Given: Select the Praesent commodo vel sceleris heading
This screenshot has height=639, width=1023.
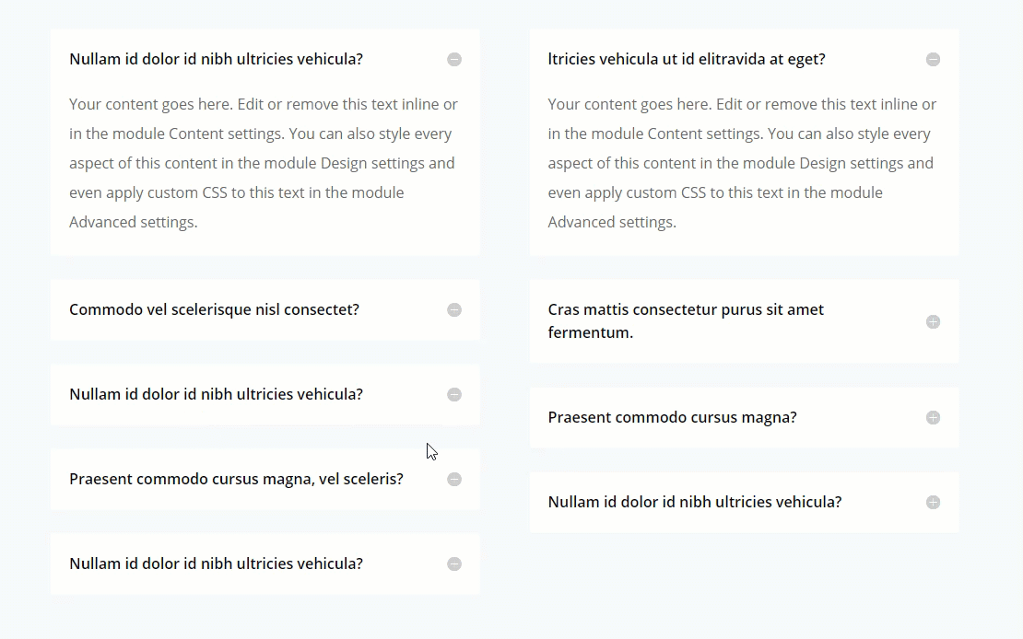Looking at the screenshot, I should click(x=236, y=479).
